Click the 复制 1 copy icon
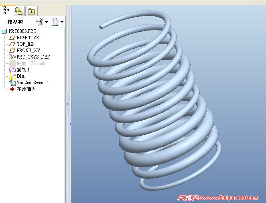266x203 pixels. click(x=12, y=70)
